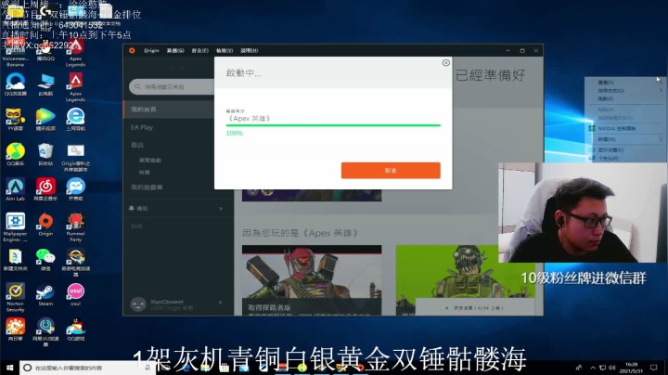Open the 好友(F) menu in Origin
Screen dimensions: 668x375
[x=199, y=50]
